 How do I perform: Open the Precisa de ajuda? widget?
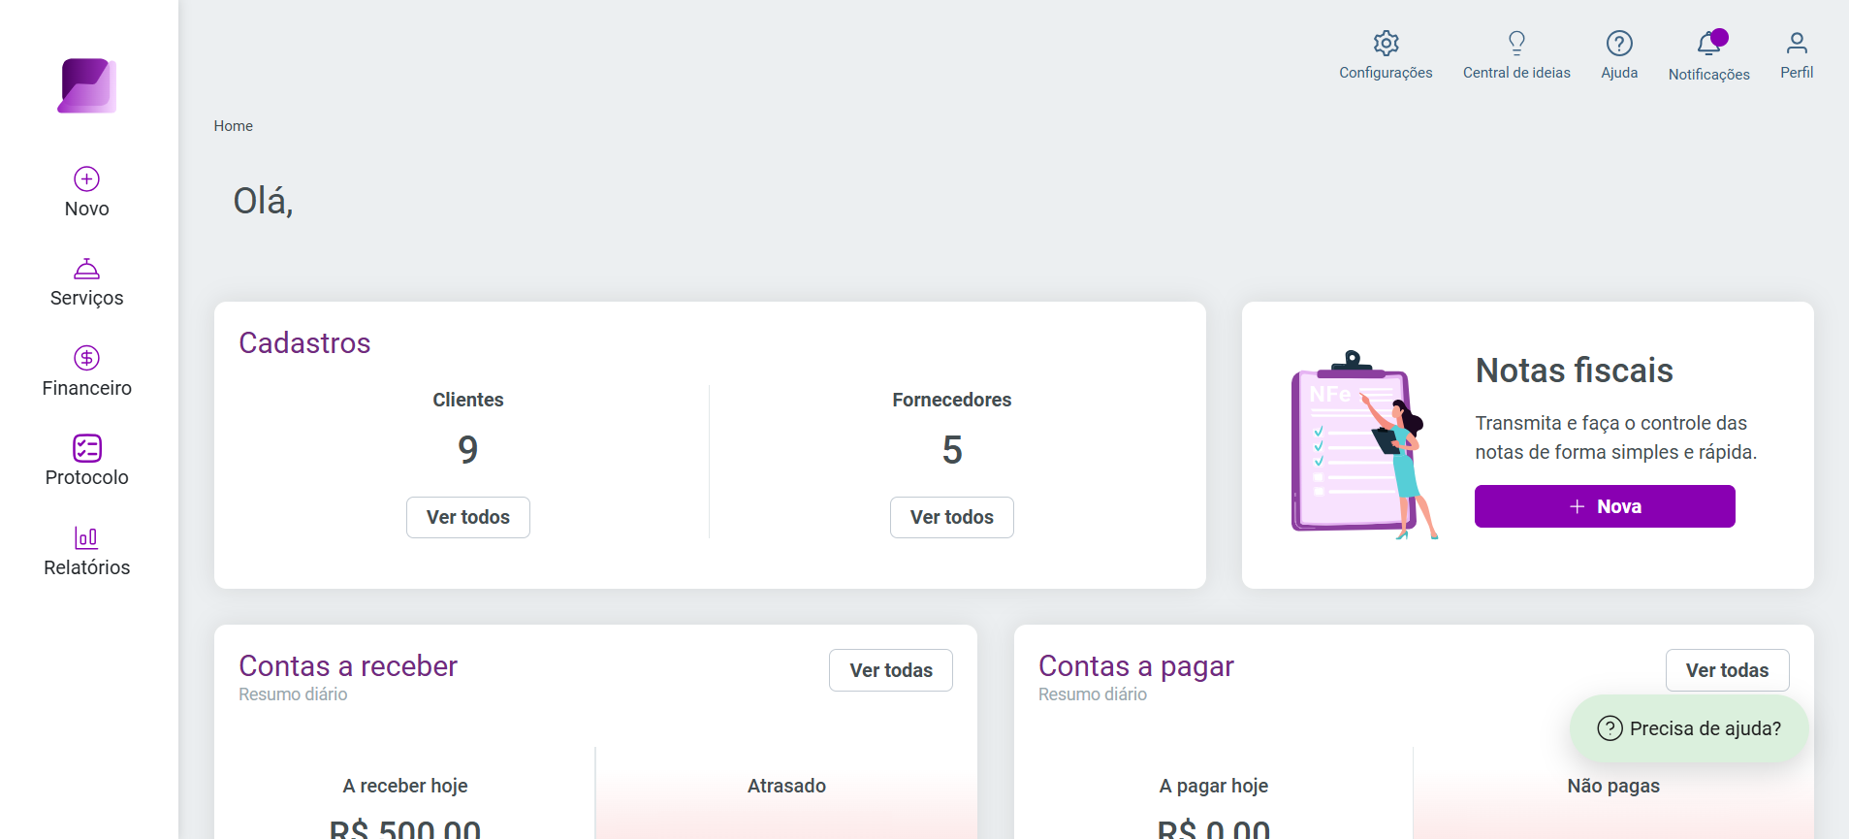[x=1690, y=728]
